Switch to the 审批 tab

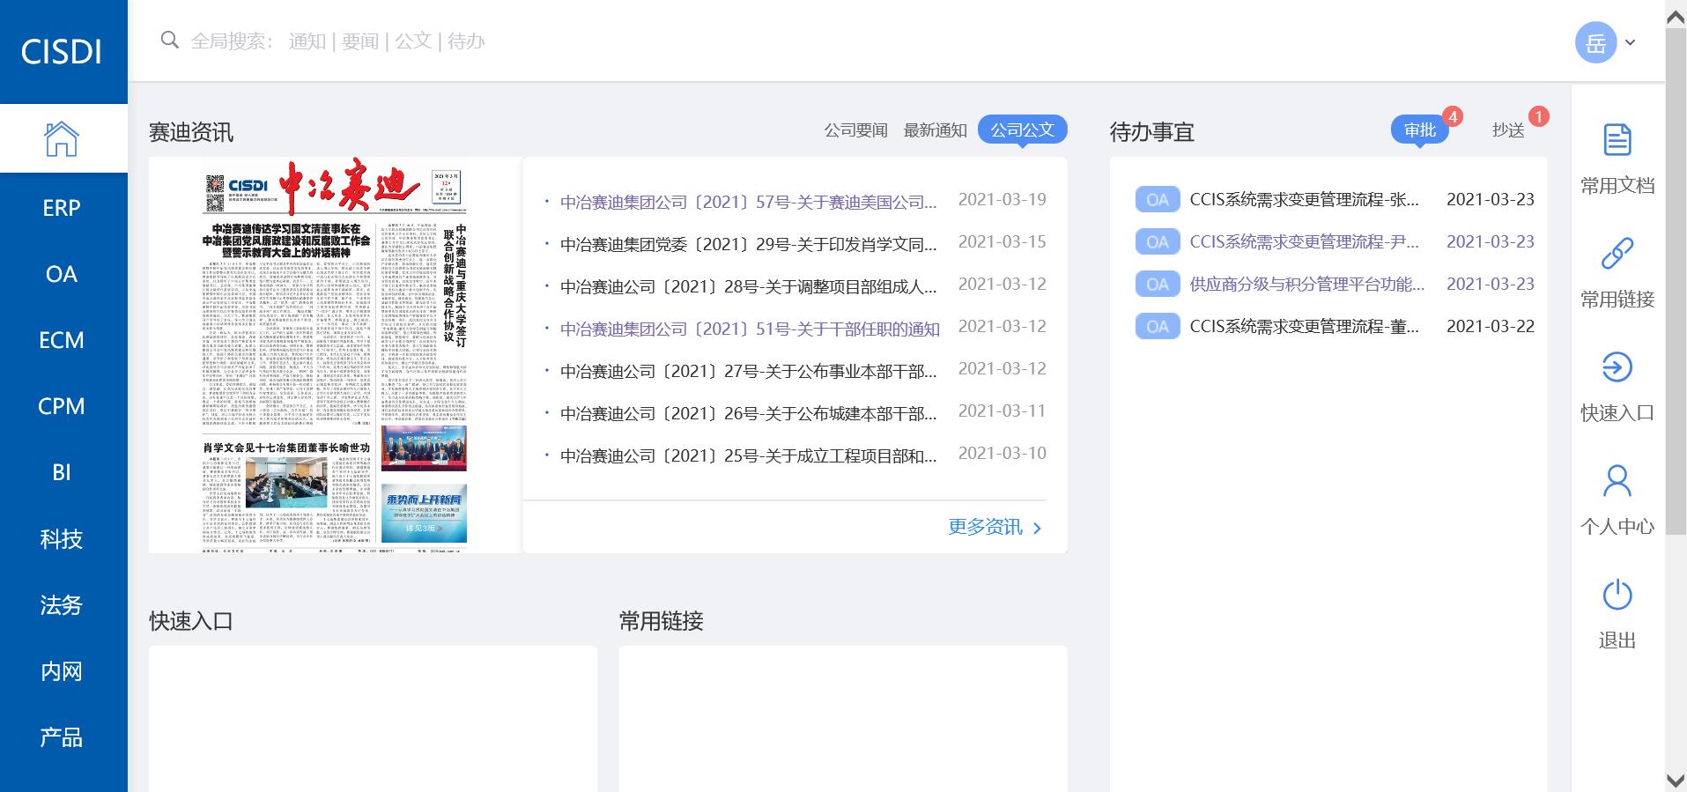coord(1419,130)
